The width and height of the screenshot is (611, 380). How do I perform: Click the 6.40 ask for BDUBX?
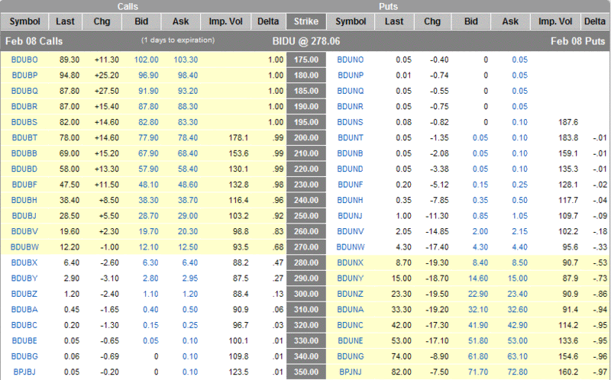tap(189, 262)
